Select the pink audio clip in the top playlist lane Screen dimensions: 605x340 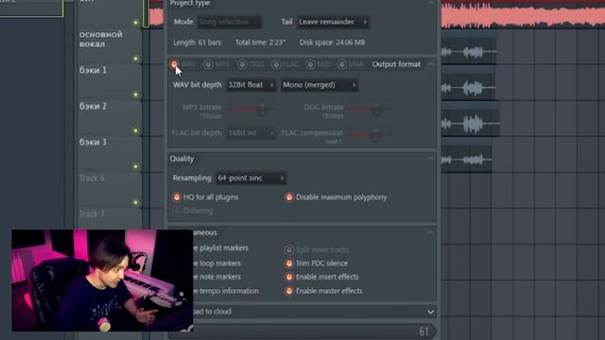[523, 15]
